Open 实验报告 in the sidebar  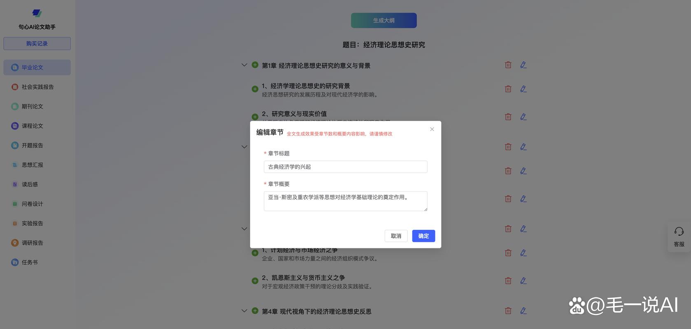tap(37, 223)
